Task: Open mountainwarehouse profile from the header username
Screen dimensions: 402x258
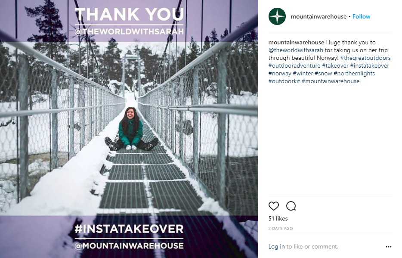Action: coord(319,17)
